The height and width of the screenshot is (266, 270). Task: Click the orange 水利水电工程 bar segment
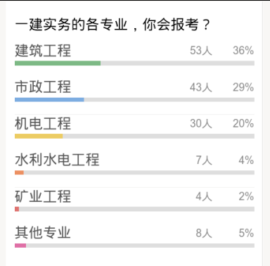pos(19,172)
